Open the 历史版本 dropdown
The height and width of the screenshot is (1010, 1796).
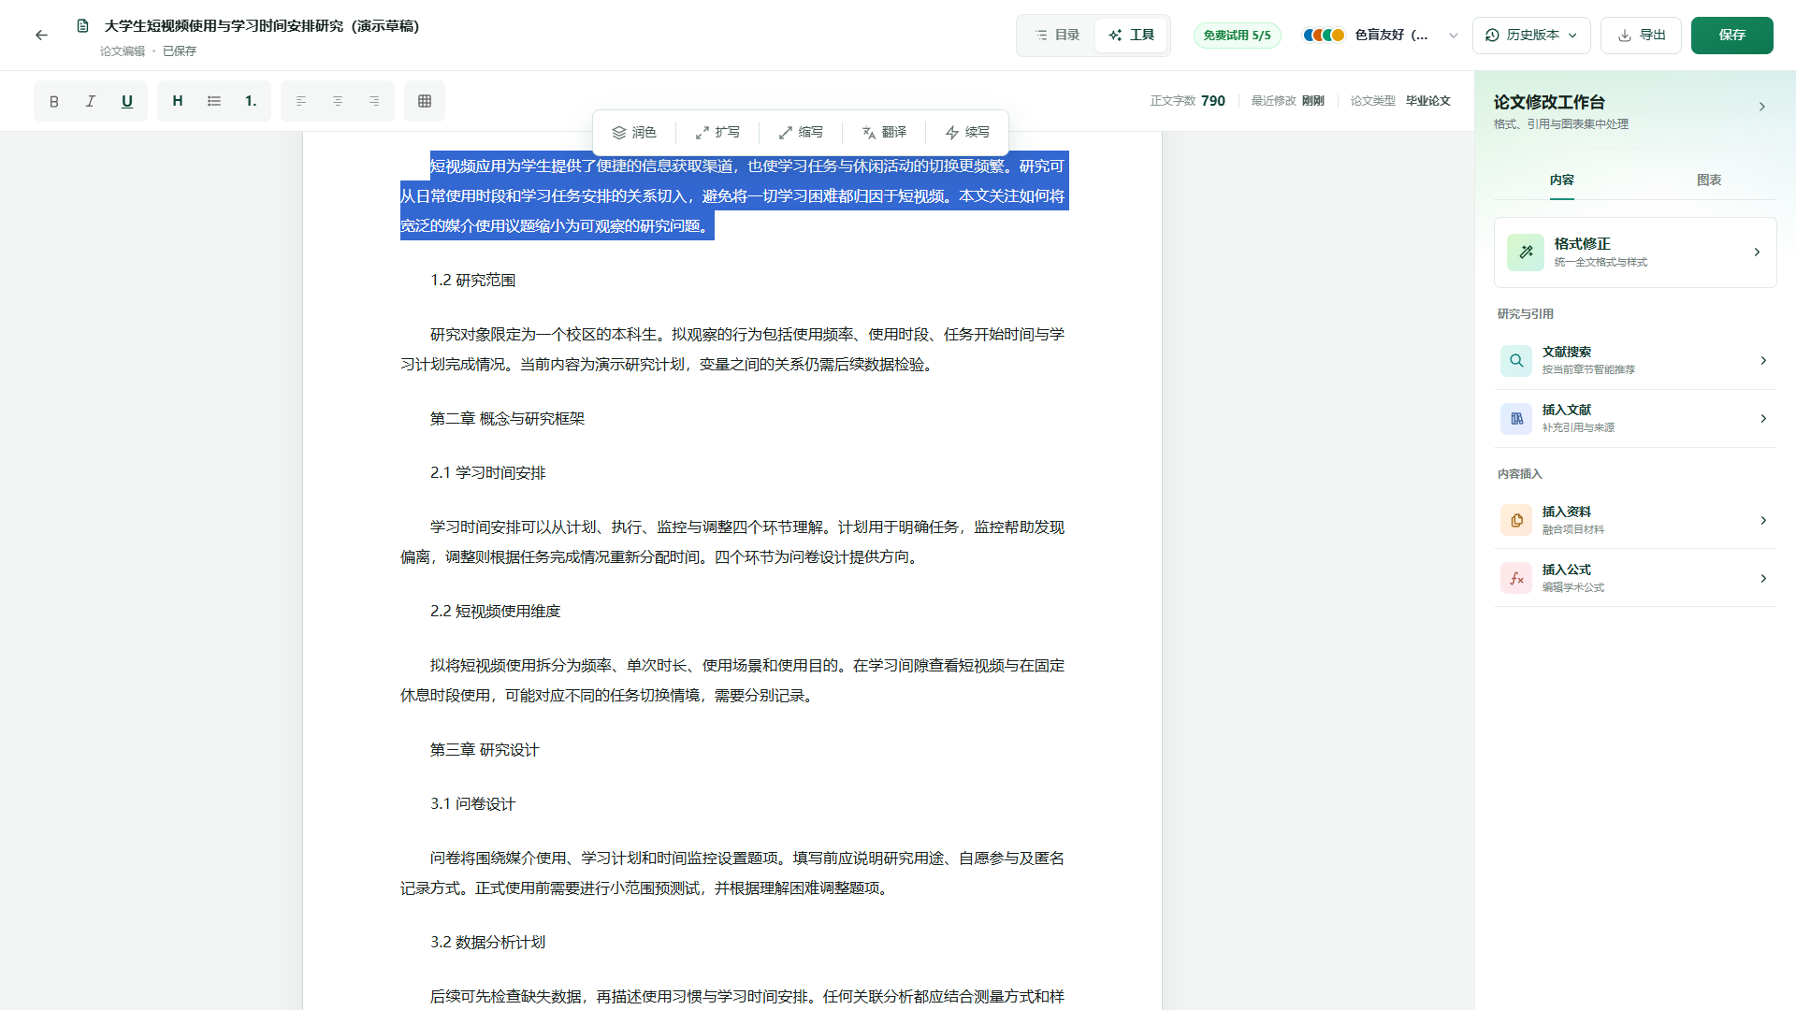pyautogui.click(x=1531, y=36)
